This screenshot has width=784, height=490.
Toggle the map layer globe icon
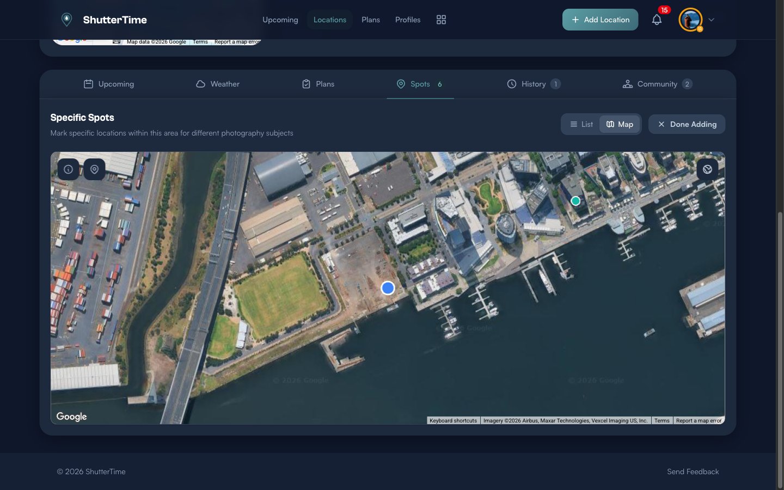(707, 169)
